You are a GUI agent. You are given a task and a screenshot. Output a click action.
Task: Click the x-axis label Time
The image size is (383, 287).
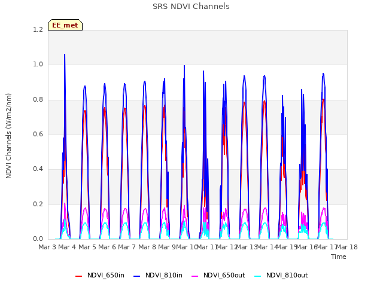pos(339,257)
